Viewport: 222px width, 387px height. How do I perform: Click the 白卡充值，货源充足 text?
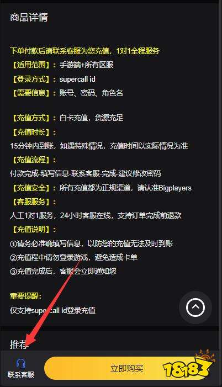pos(91,118)
